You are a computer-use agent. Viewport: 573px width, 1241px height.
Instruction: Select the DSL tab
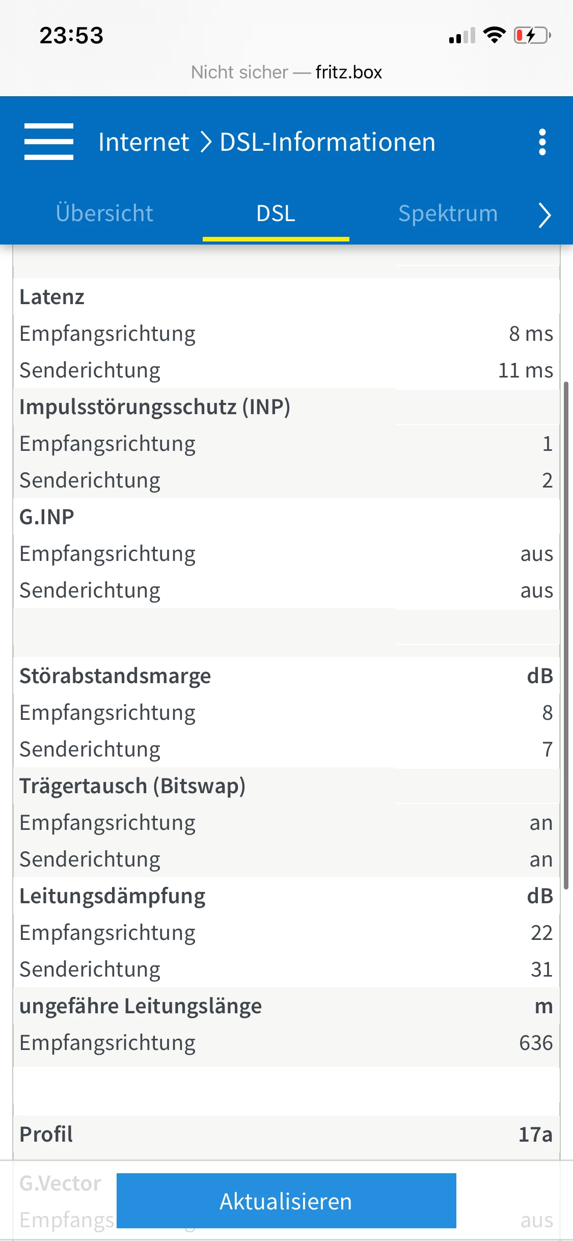(276, 213)
